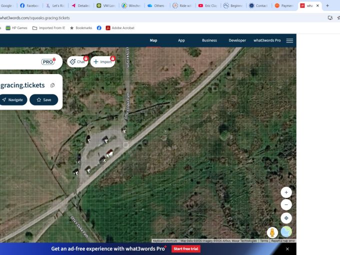Dismiss the ad-free banner
The height and width of the screenshot is (255, 340).
click(x=287, y=249)
